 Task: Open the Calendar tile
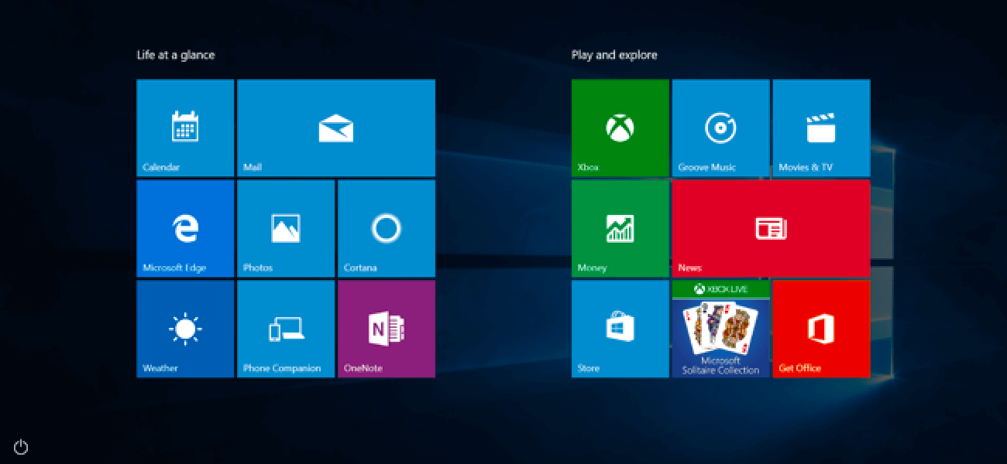pos(185,128)
